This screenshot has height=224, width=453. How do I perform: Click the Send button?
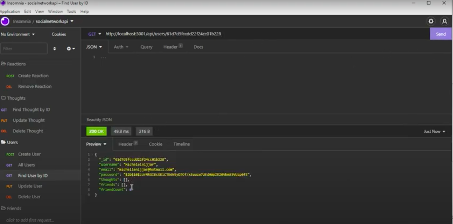(441, 33)
